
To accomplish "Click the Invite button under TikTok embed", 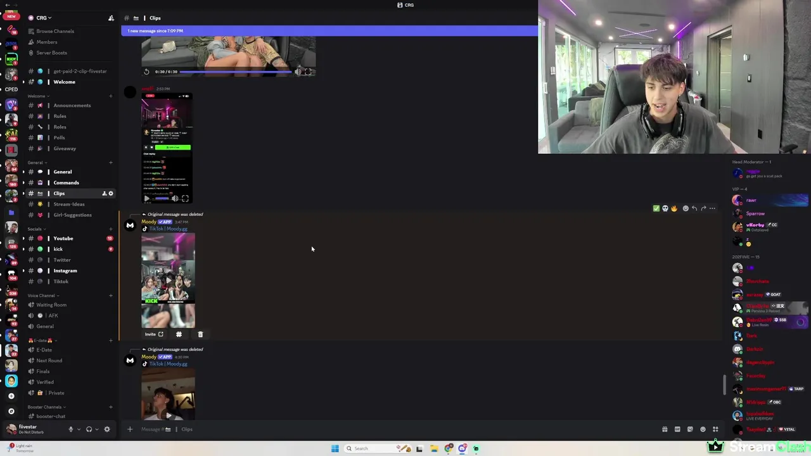I will tap(154, 334).
